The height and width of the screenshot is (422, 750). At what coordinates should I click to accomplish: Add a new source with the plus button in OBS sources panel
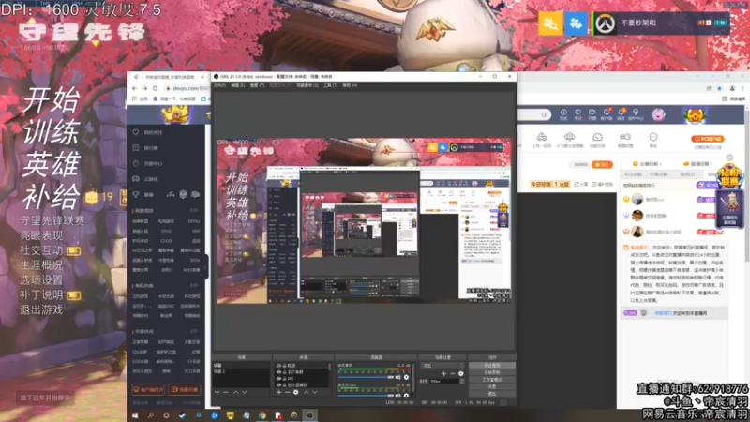(x=278, y=392)
